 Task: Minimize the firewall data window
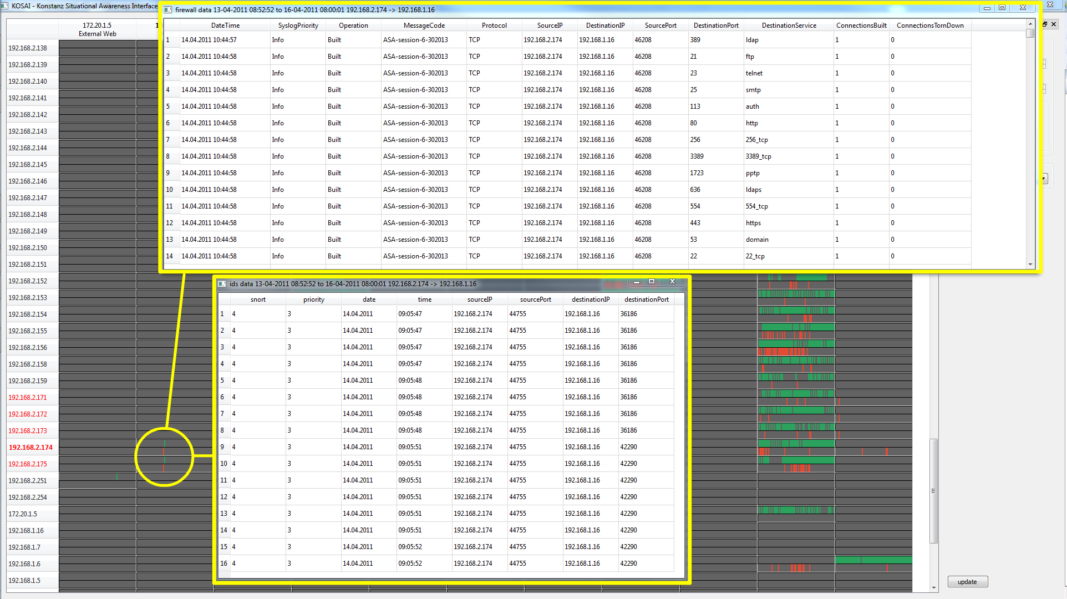(x=987, y=8)
